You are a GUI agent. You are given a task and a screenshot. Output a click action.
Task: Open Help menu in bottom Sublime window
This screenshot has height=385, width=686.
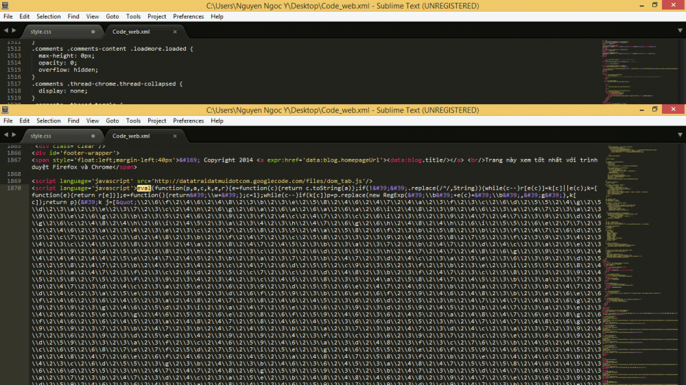pos(217,121)
